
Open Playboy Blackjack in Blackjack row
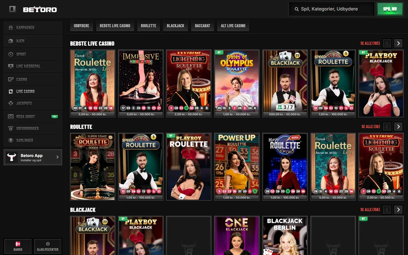pos(141,236)
